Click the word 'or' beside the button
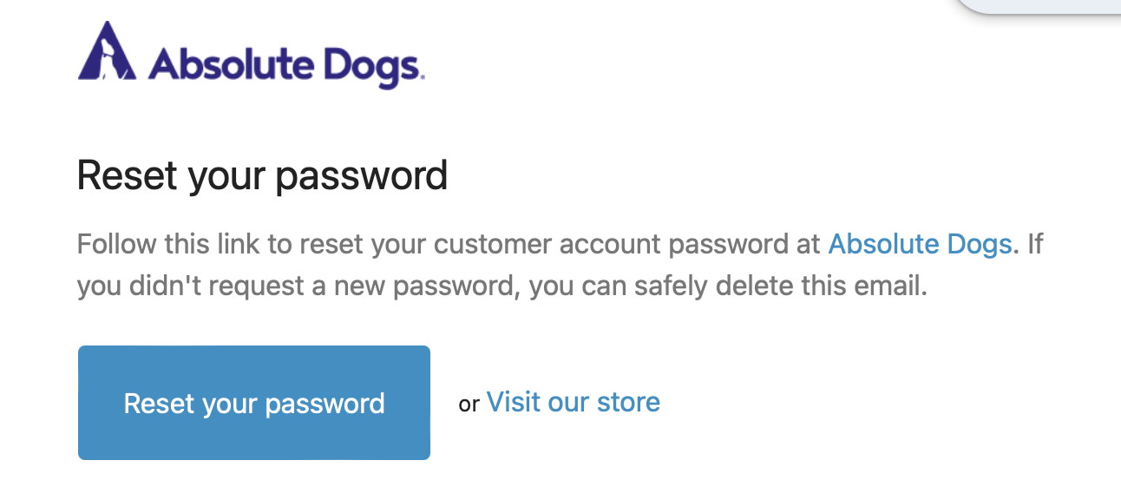Viewport: 1121px width, 500px height. 469,404
